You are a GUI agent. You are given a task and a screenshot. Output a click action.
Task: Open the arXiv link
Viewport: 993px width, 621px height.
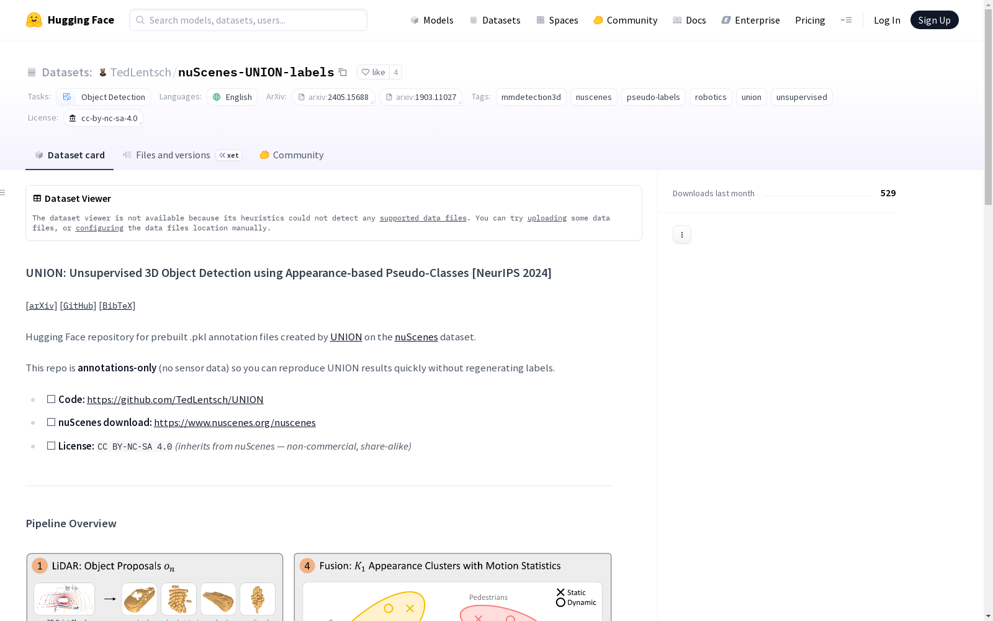[x=42, y=306]
